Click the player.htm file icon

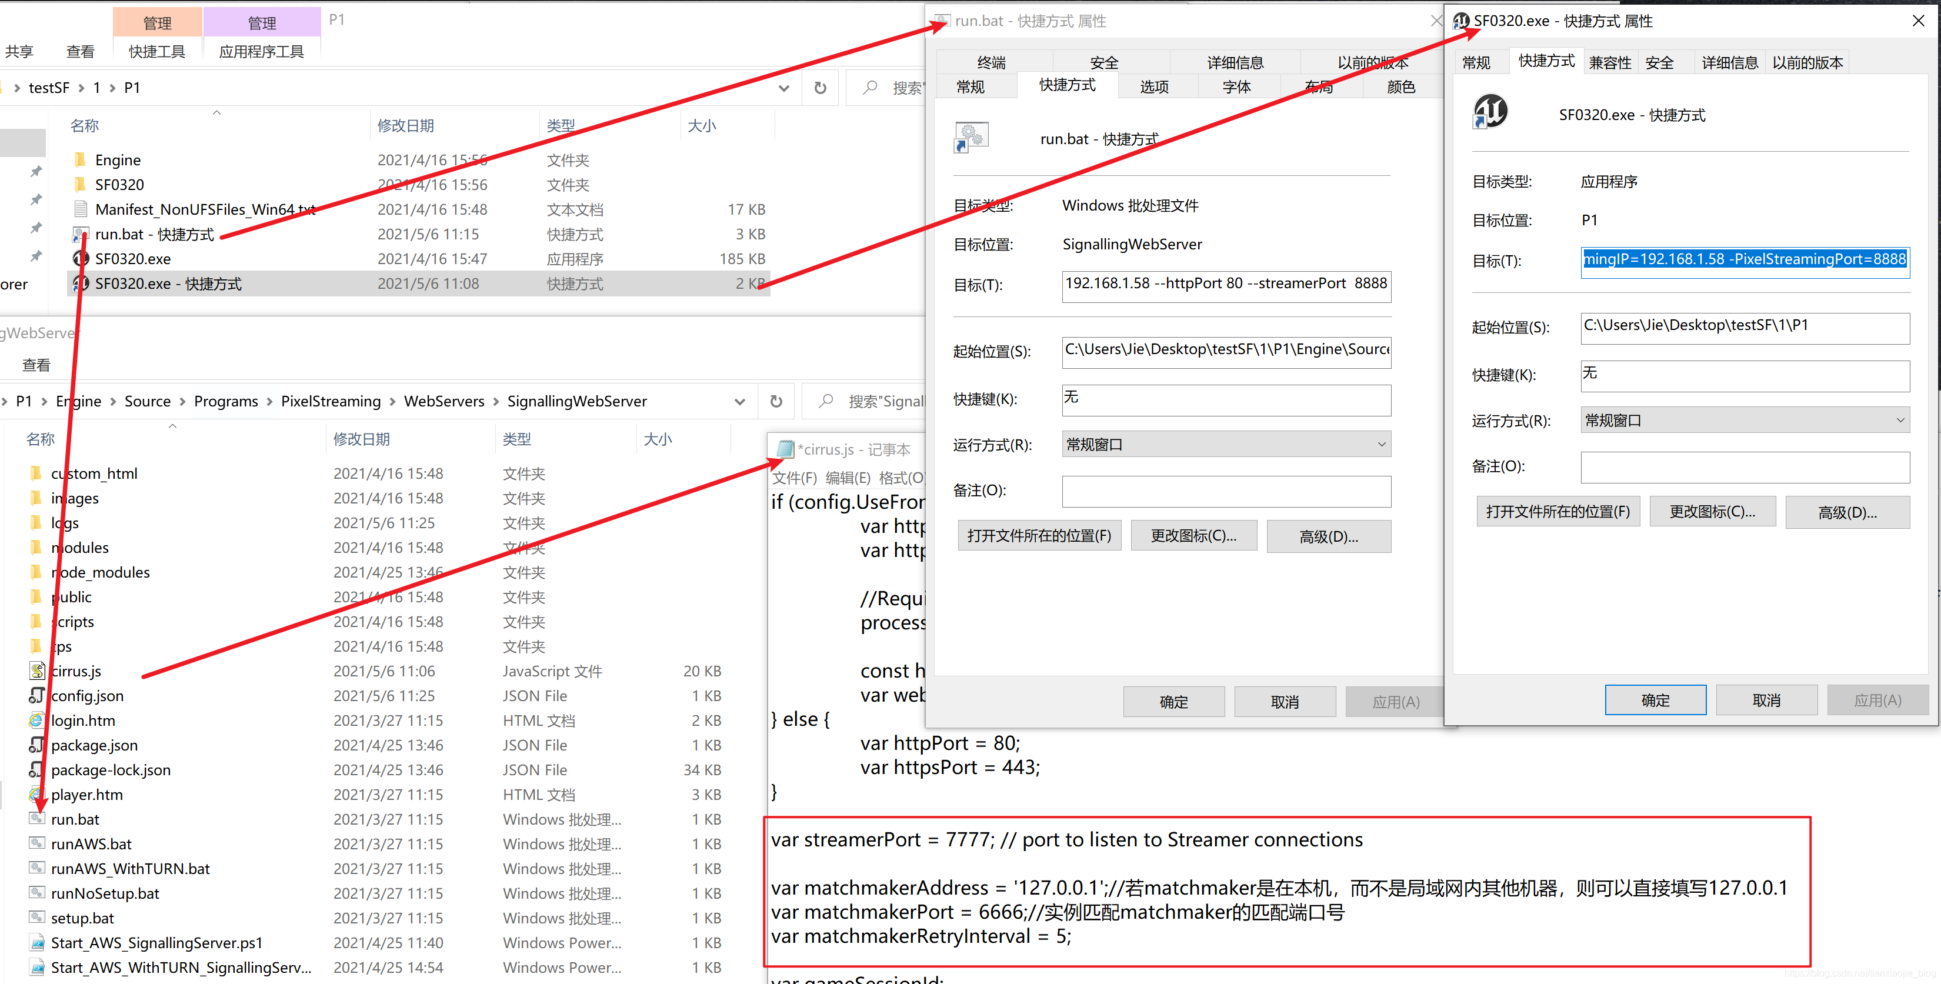click(x=36, y=794)
